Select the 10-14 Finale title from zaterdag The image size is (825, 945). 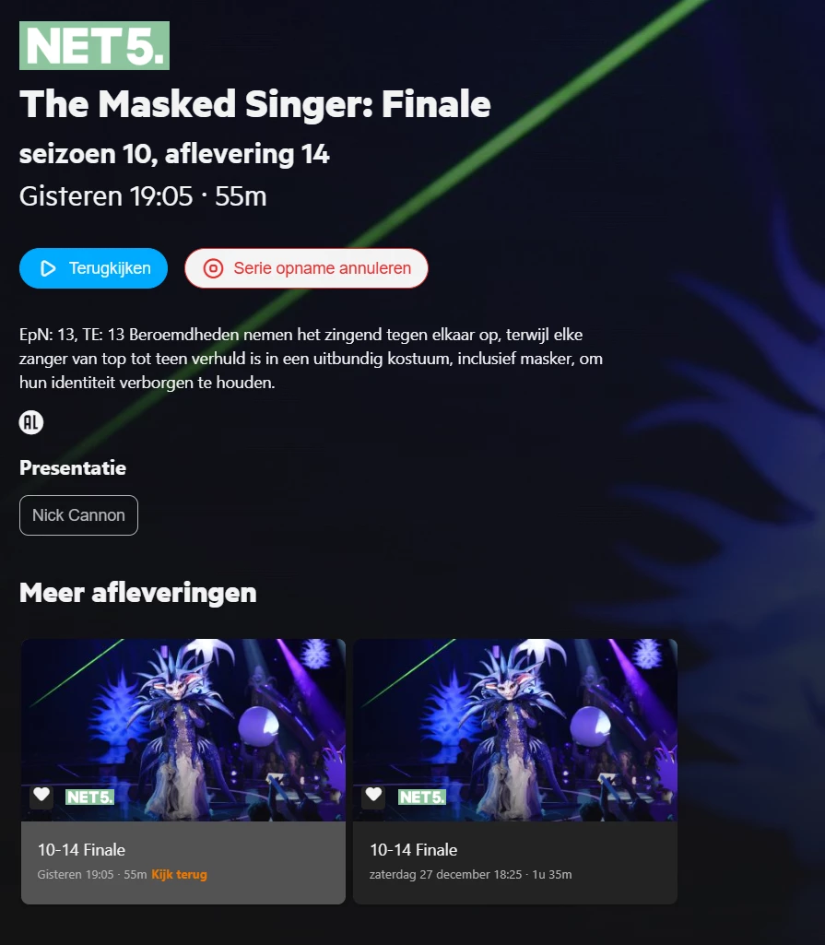[413, 850]
